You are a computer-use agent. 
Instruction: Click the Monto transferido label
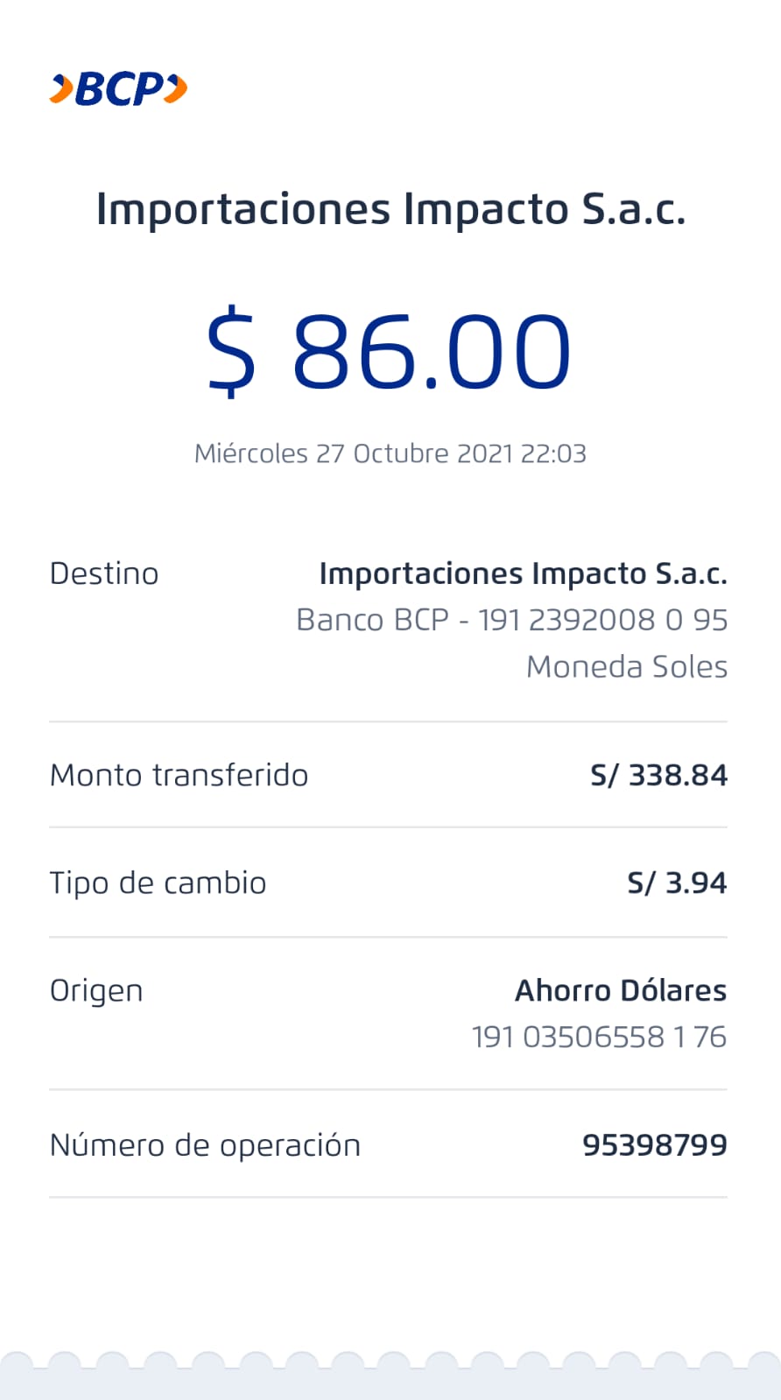(179, 775)
